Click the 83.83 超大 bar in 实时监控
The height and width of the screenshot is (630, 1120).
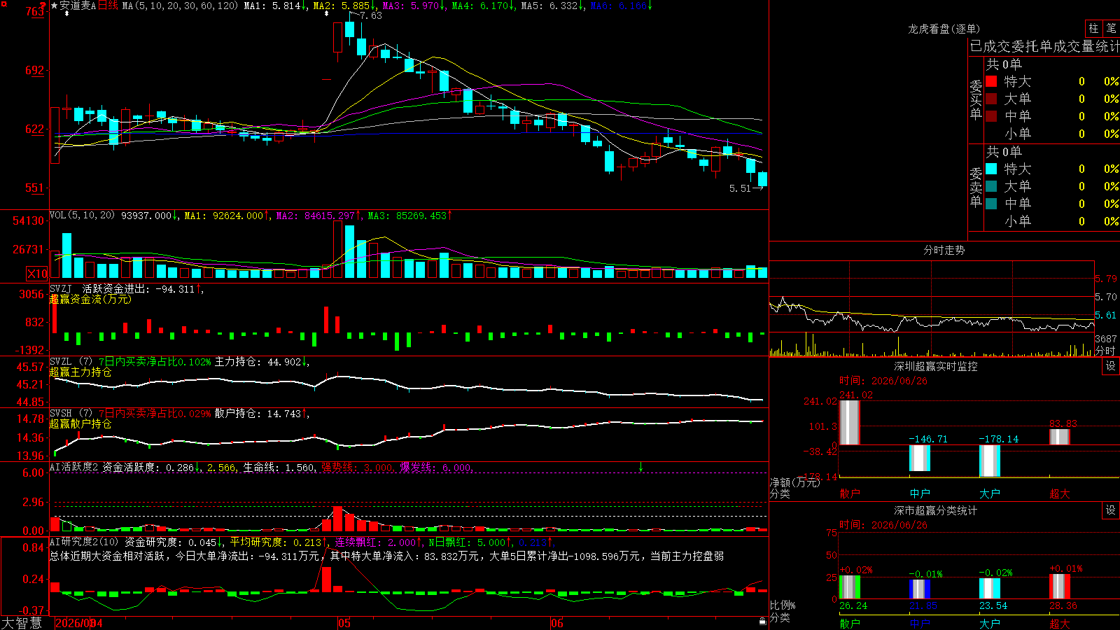(x=1060, y=437)
